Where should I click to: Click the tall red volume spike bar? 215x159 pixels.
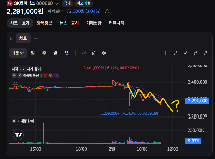click(44, 133)
